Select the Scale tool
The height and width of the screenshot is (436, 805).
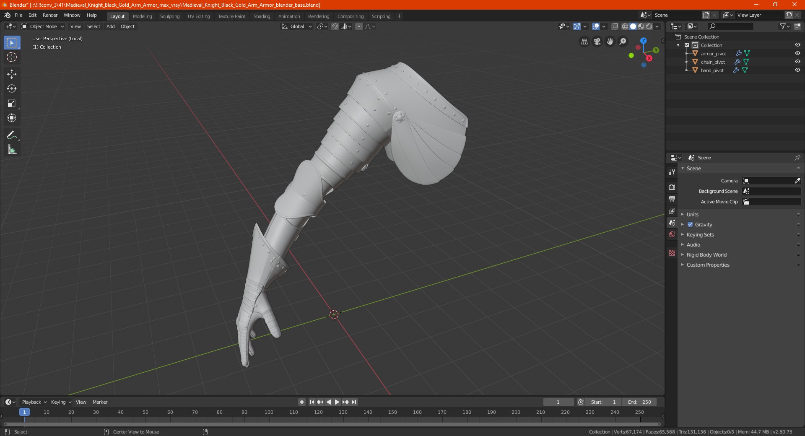pyautogui.click(x=12, y=104)
